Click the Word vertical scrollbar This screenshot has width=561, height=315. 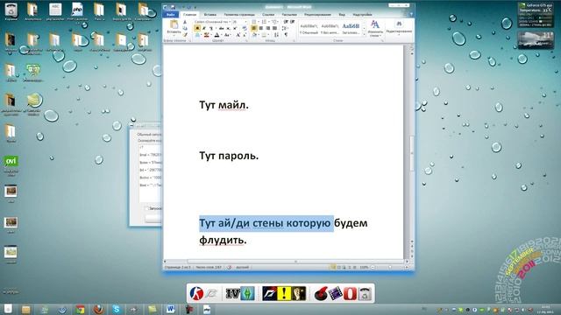(x=412, y=154)
